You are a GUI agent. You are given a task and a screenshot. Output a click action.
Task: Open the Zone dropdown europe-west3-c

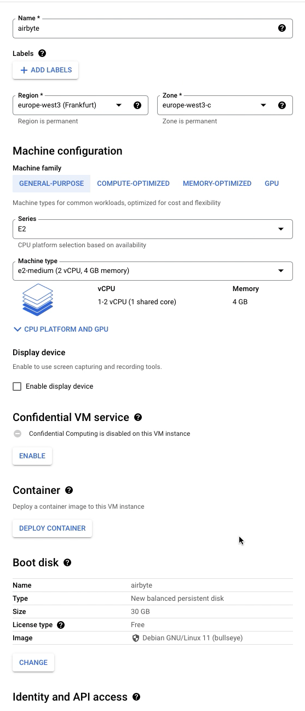pyautogui.click(x=225, y=105)
